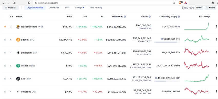
Task: Click the Circulating Supply info icon
Action: point(179,17)
